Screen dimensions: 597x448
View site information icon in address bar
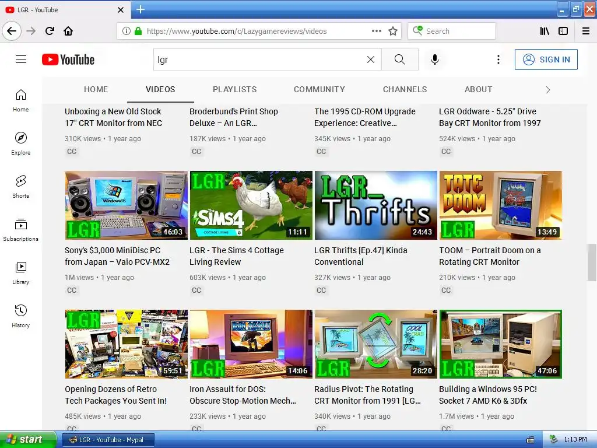[x=127, y=32]
